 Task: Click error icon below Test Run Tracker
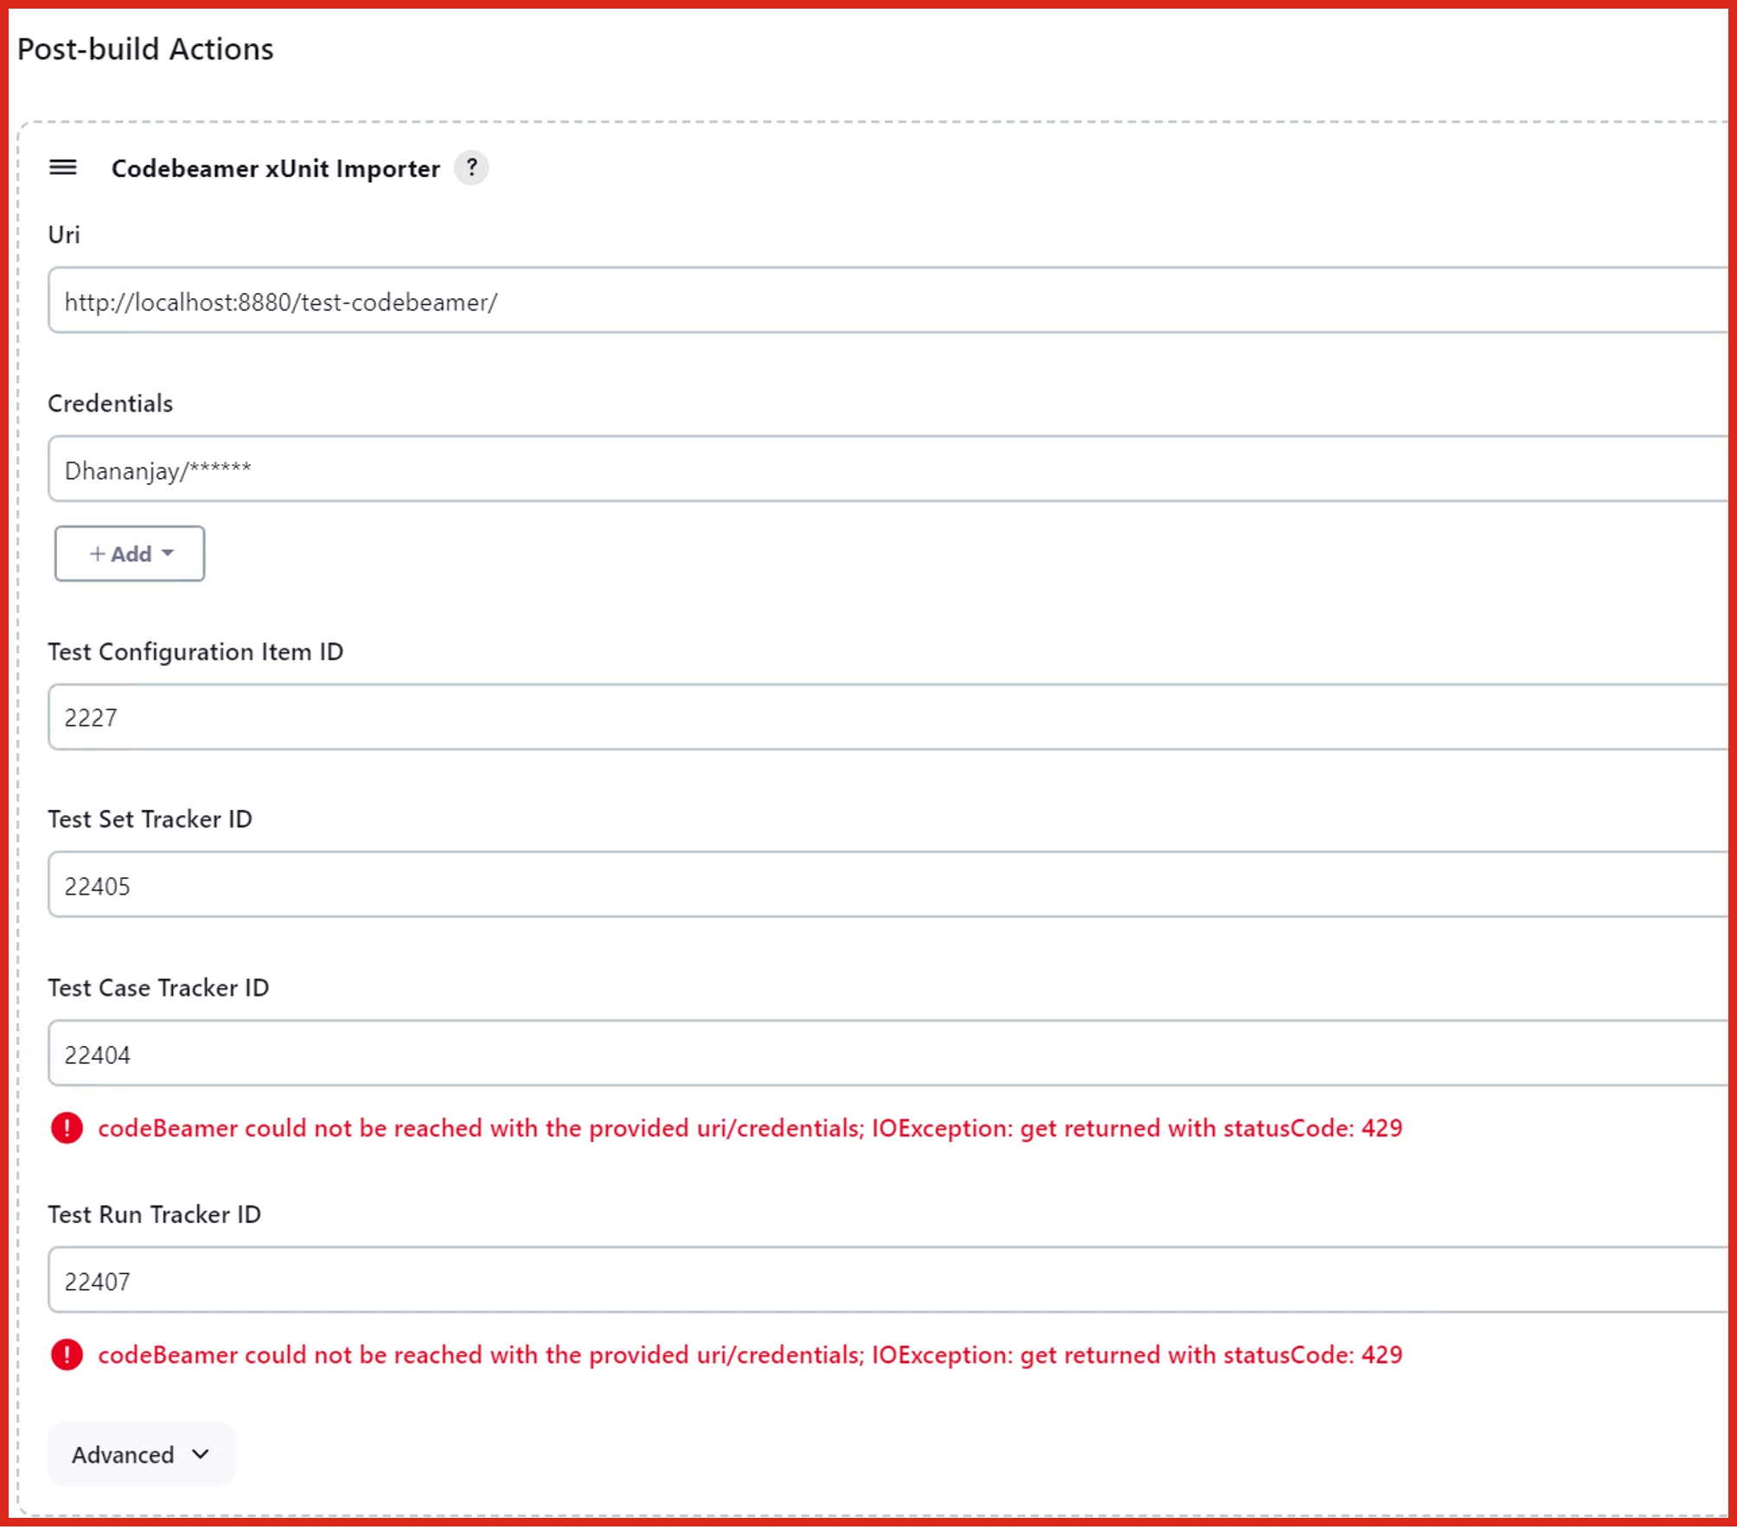pyautogui.click(x=67, y=1354)
